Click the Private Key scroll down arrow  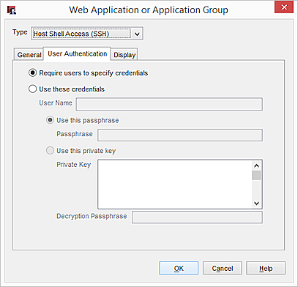click(x=256, y=203)
